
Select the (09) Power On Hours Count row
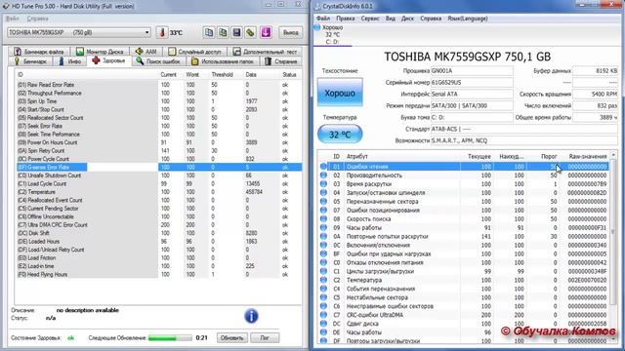(158, 142)
